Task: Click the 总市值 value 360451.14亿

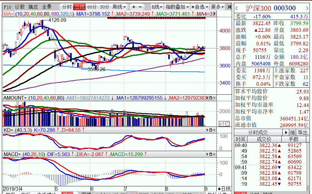Action: [294, 119]
